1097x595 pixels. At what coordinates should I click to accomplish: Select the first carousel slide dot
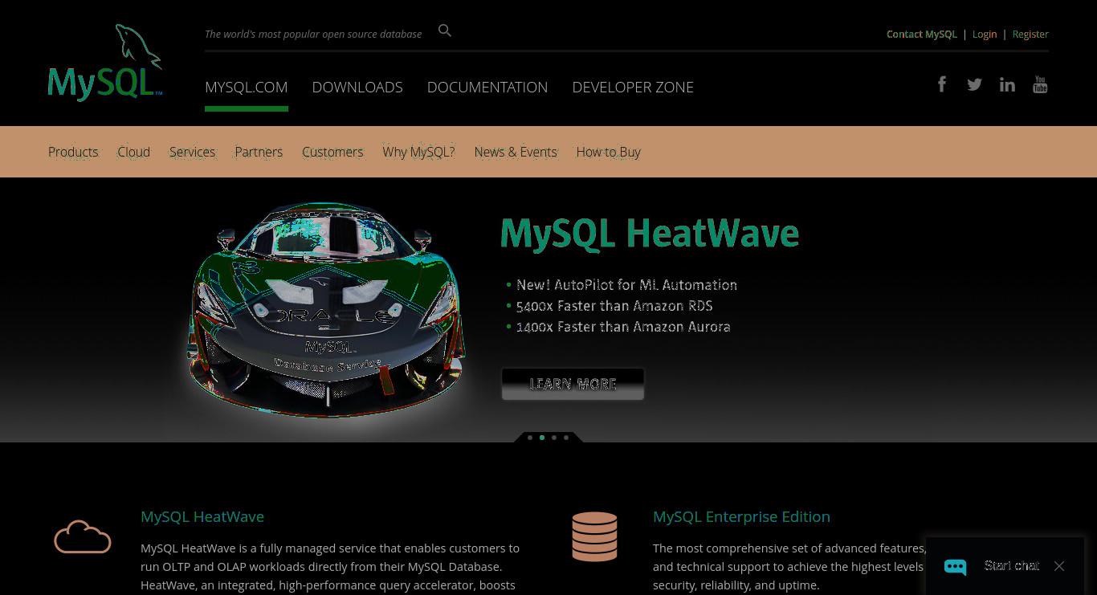pyautogui.click(x=530, y=438)
